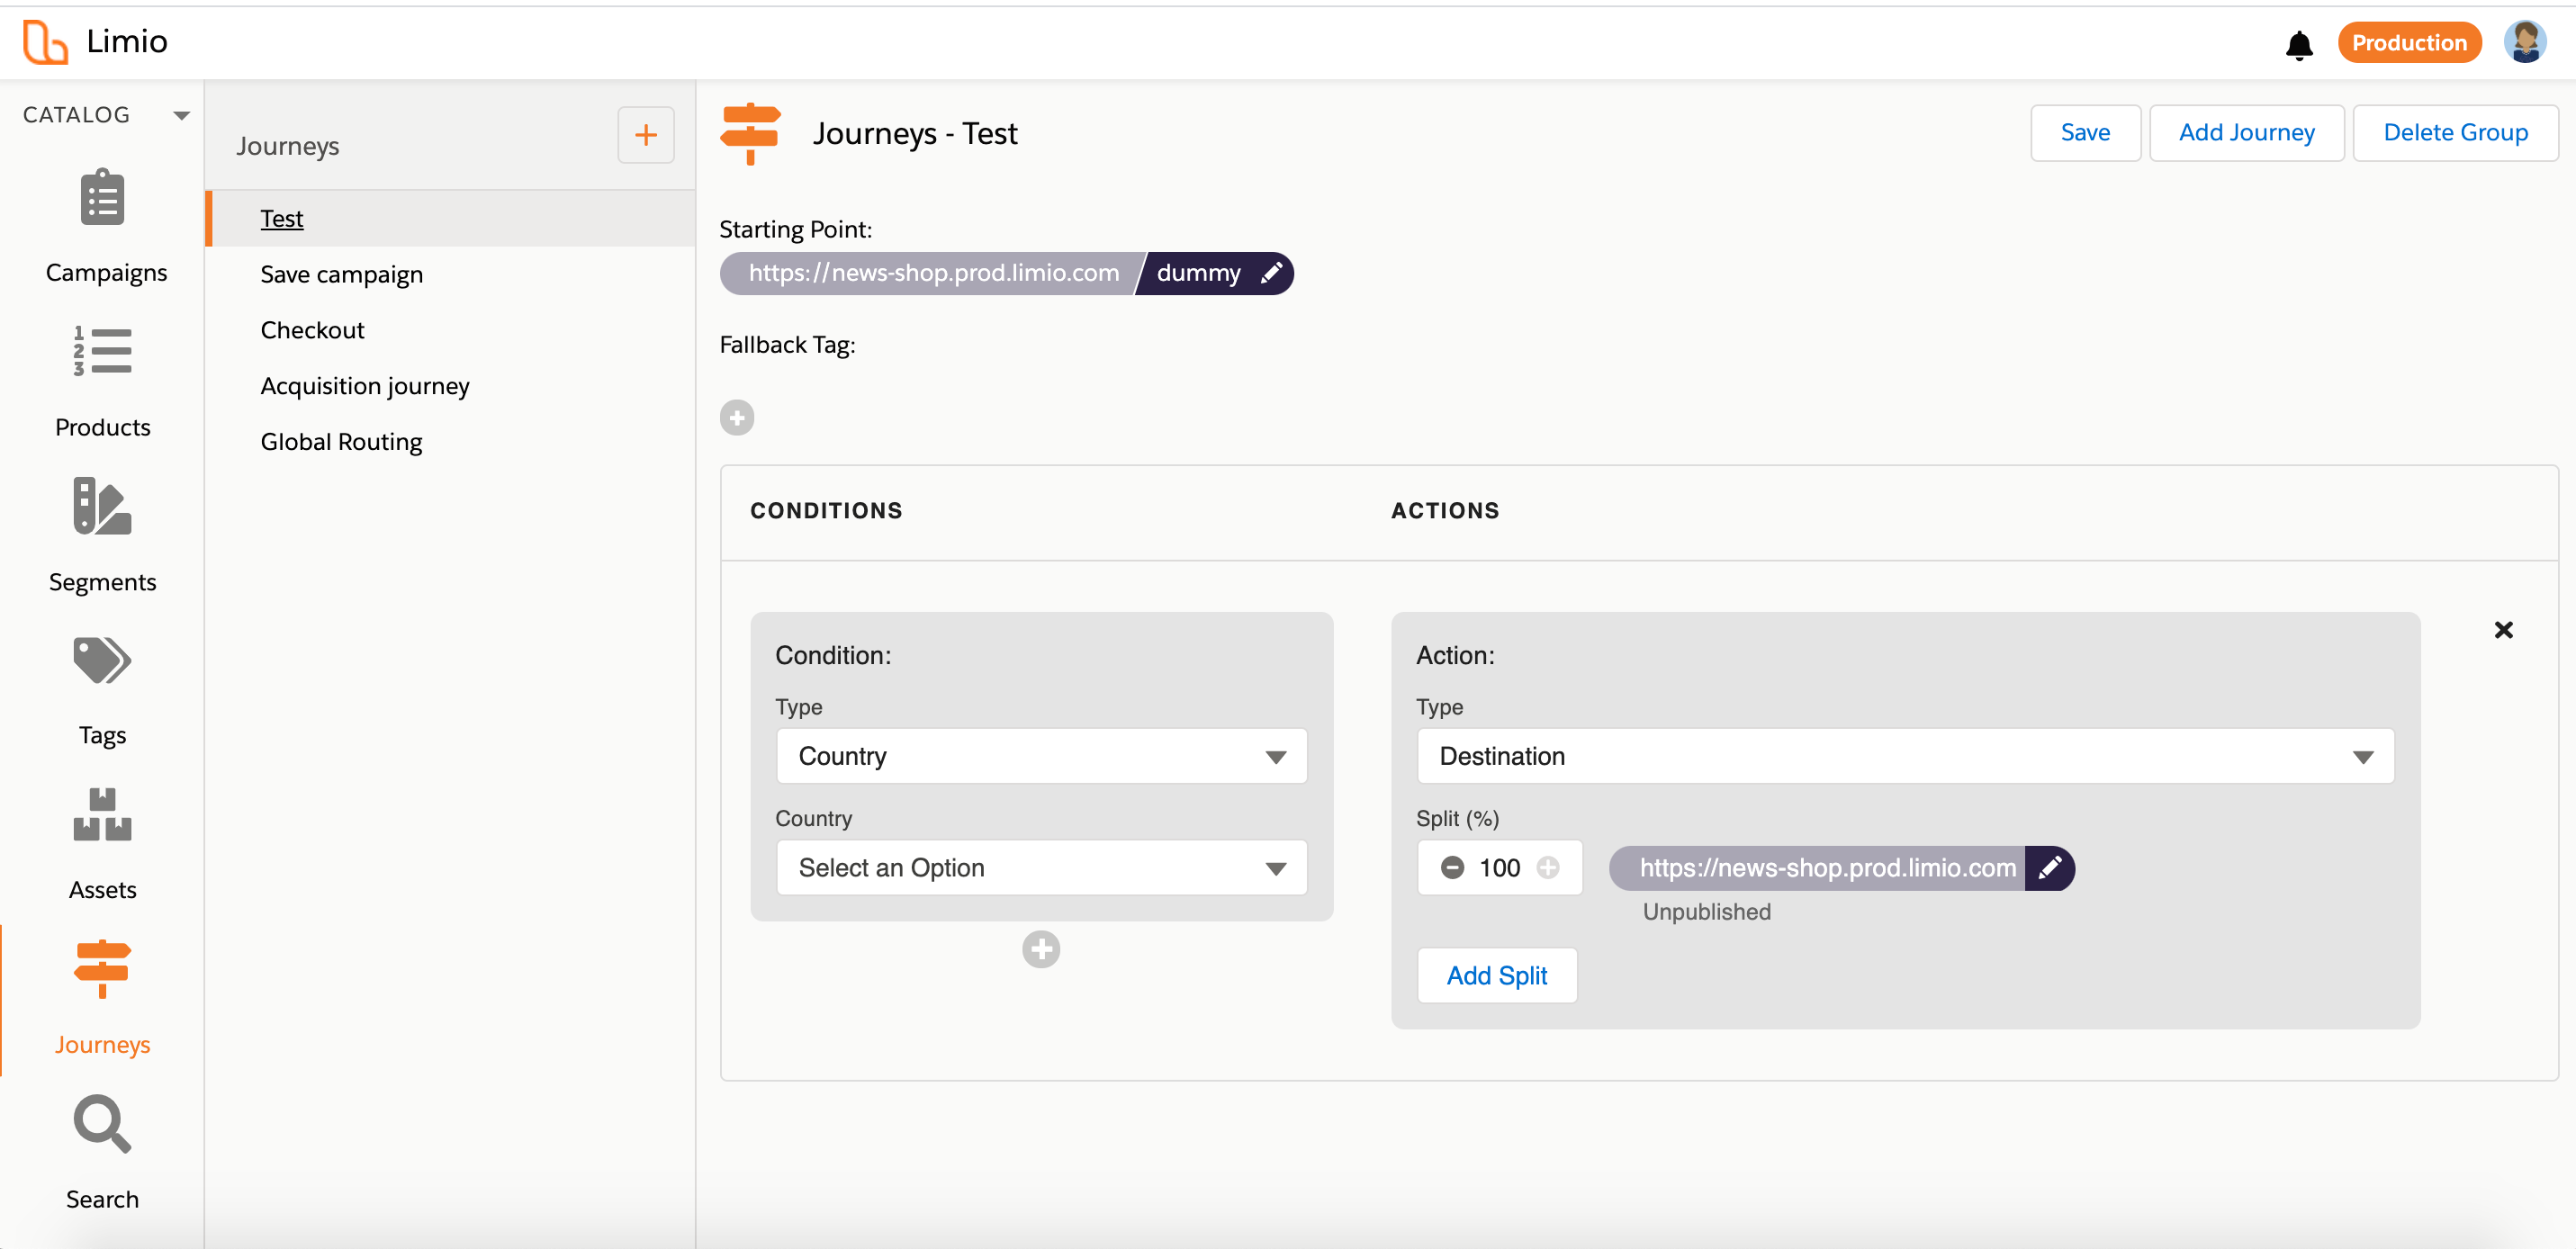Click the ACTIONS column header

coord(1445,511)
